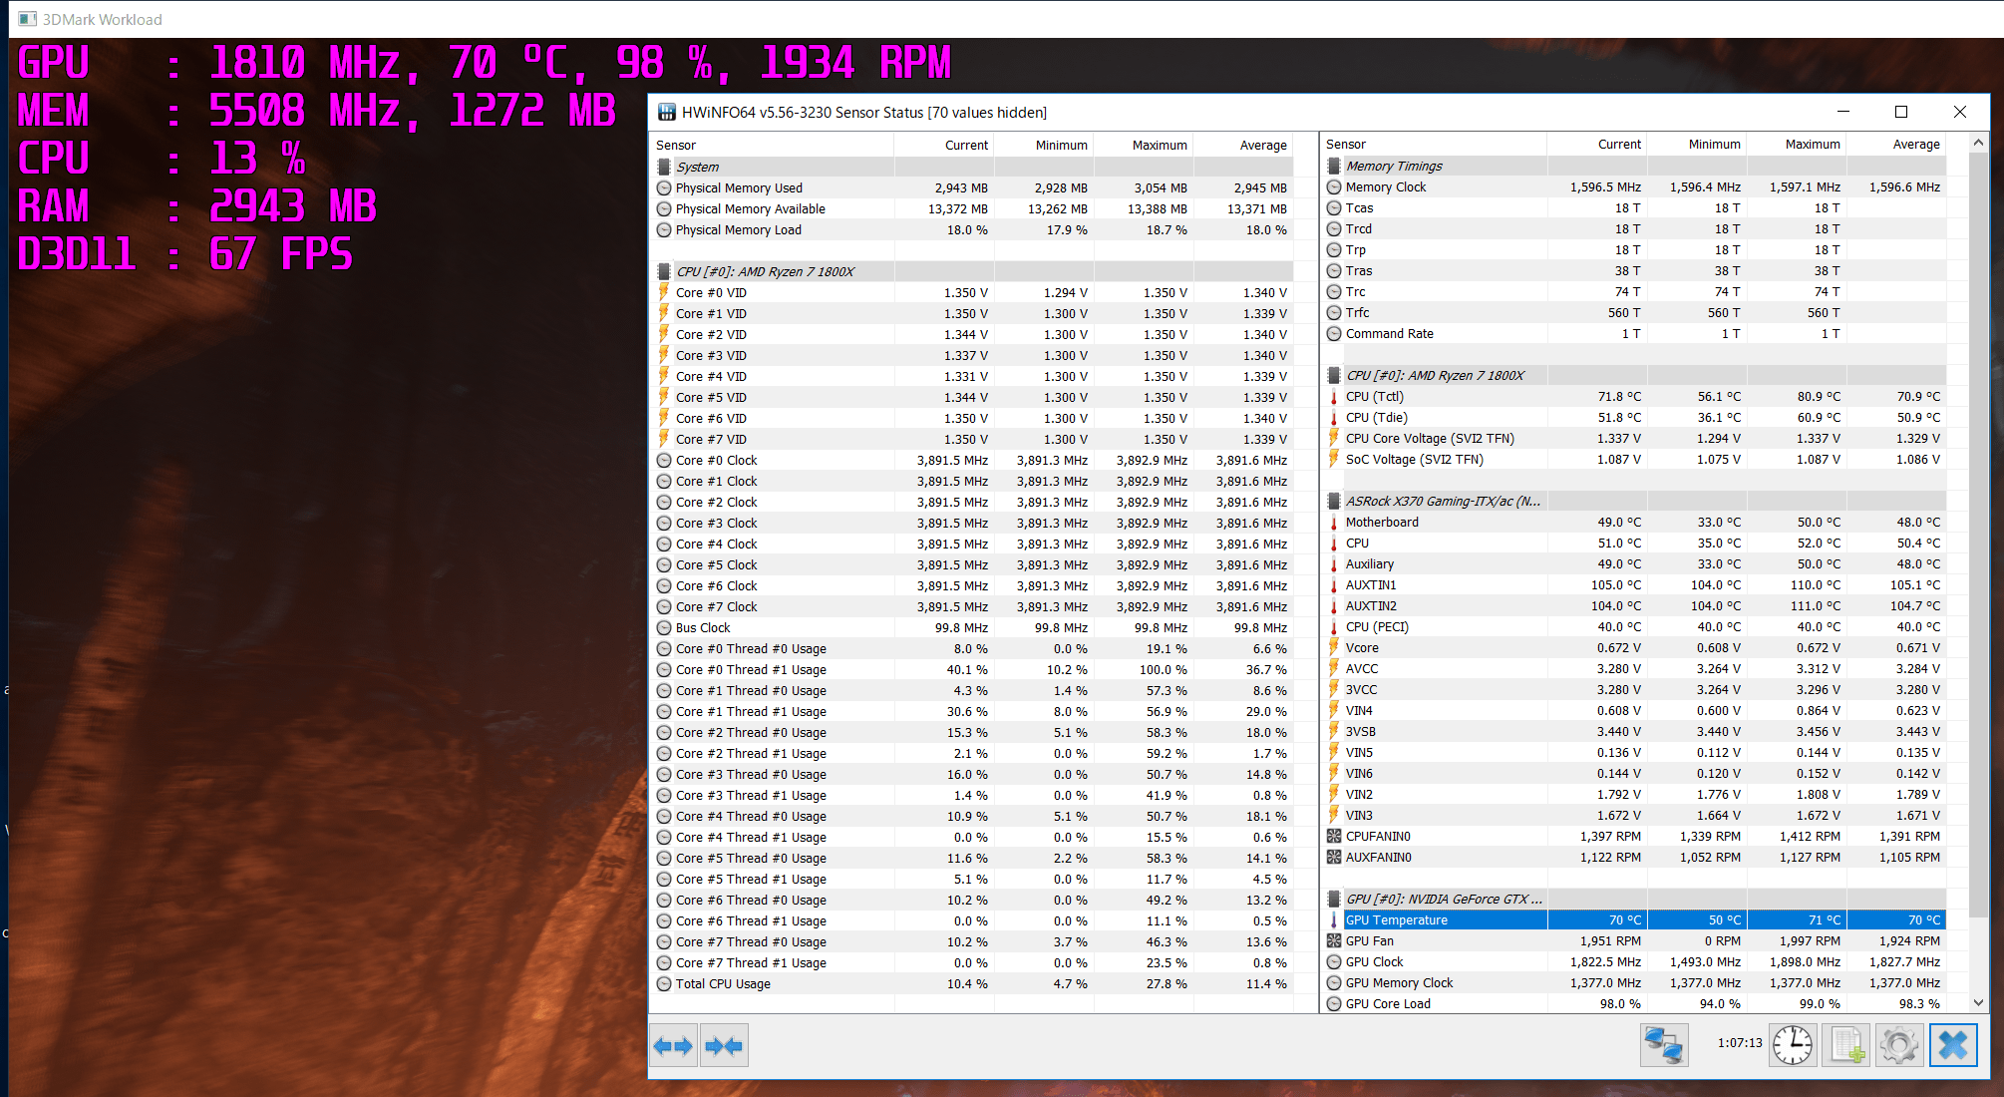Close sensors with the blue X icon
Image resolution: width=2004 pixels, height=1097 pixels.
[1952, 1045]
